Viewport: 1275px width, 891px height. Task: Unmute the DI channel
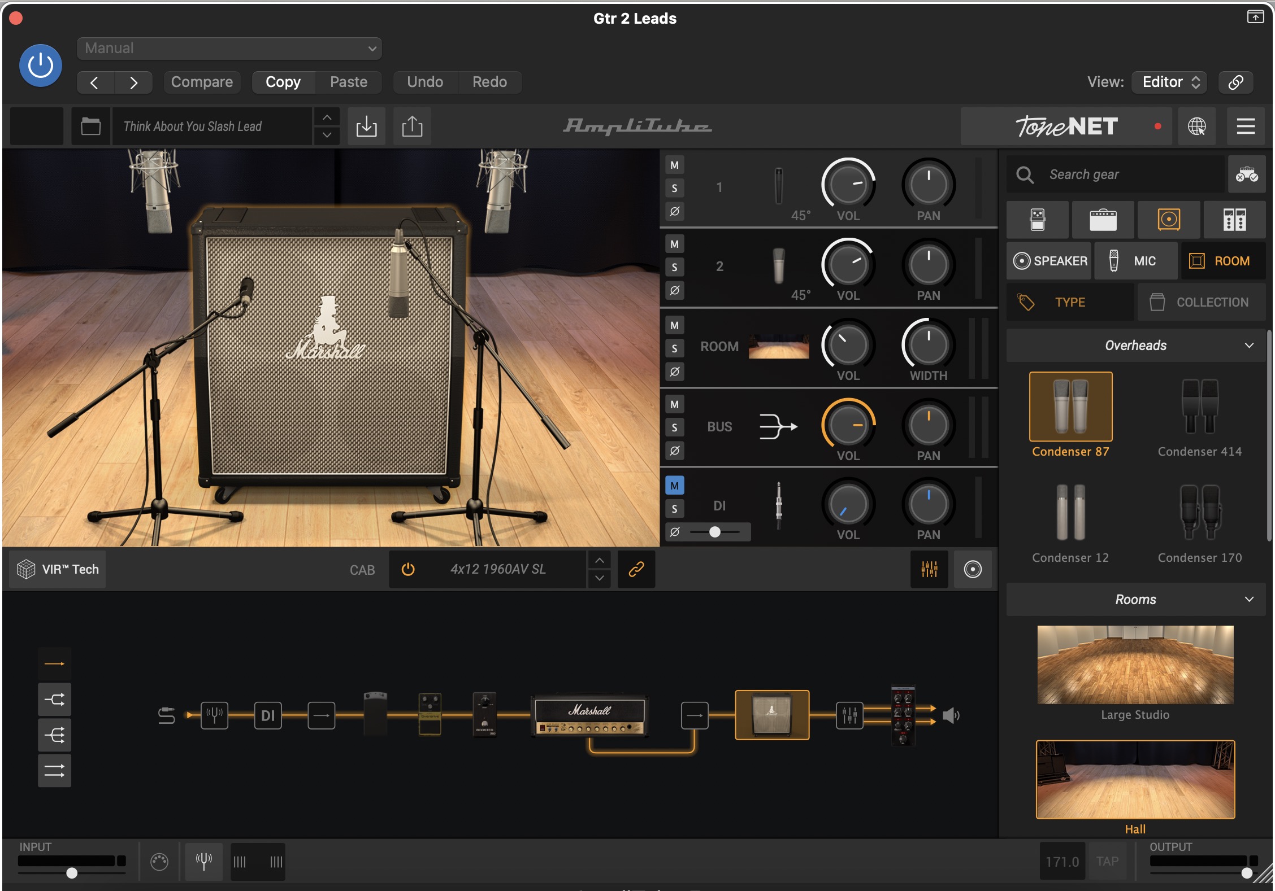pyautogui.click(x=674, y=486)
